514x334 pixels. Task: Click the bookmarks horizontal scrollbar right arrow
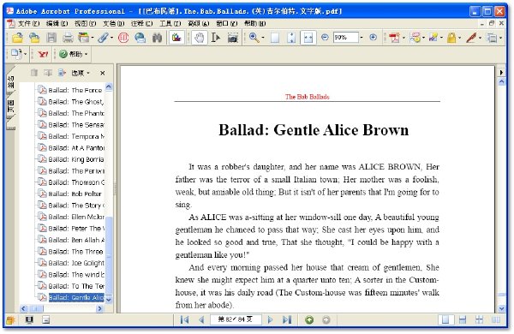click(x=99, y=308)
